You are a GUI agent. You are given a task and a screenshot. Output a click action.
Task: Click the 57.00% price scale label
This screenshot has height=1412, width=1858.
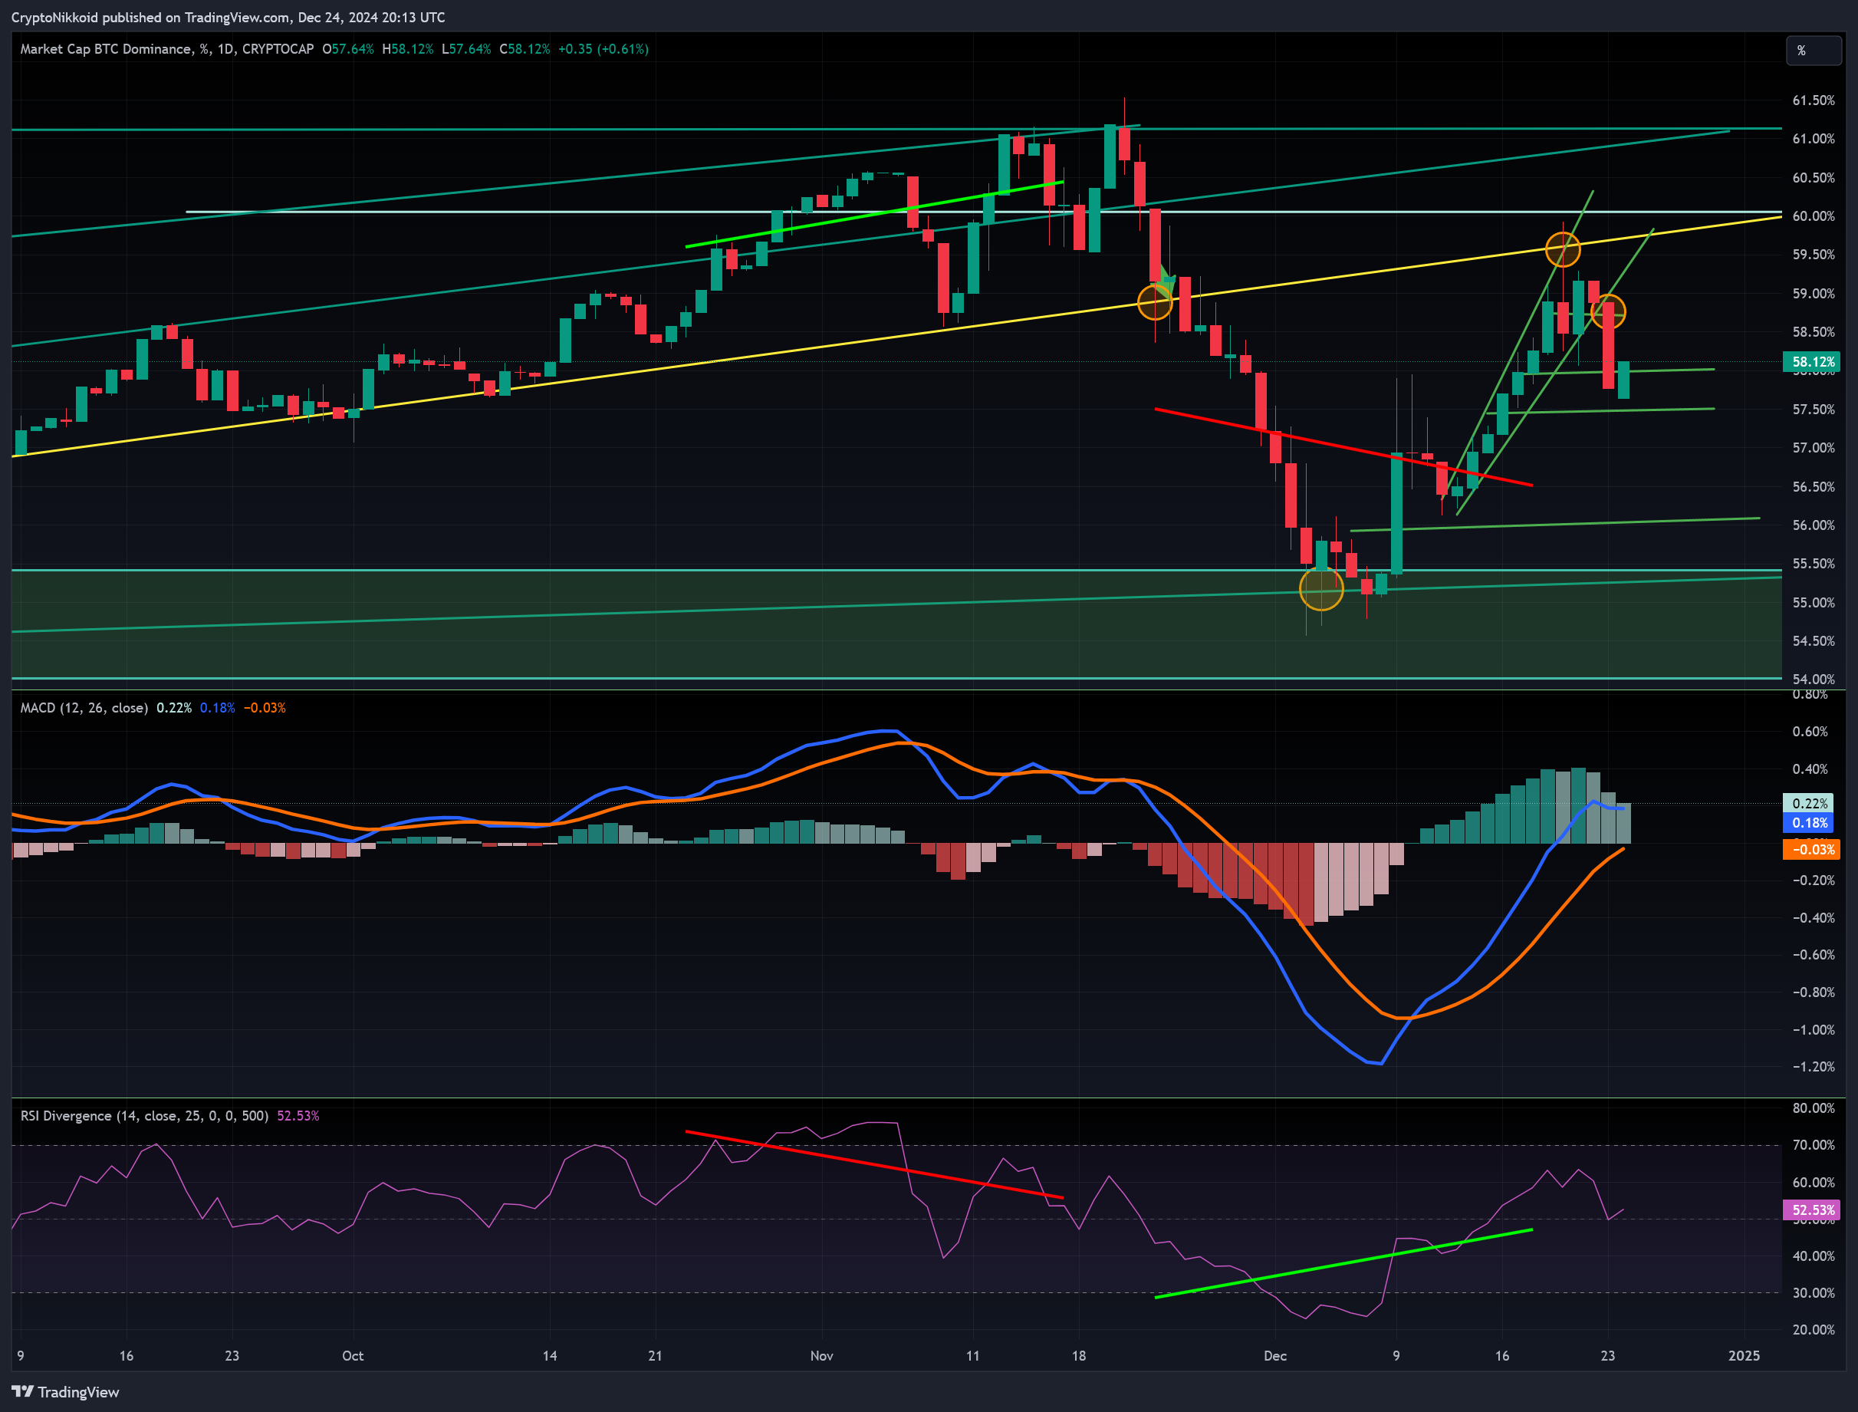pos(1814,448)
